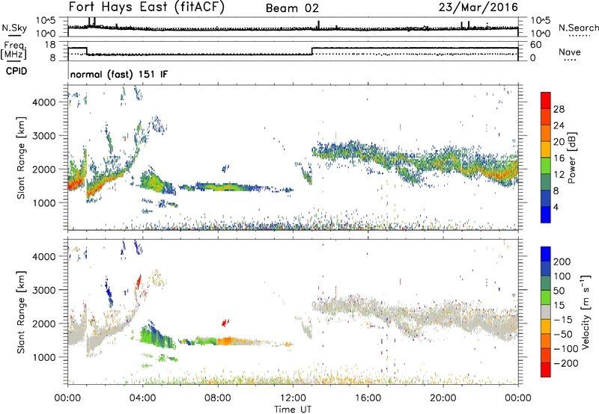Click the '28' power colorbar value

tap(559, 109)
